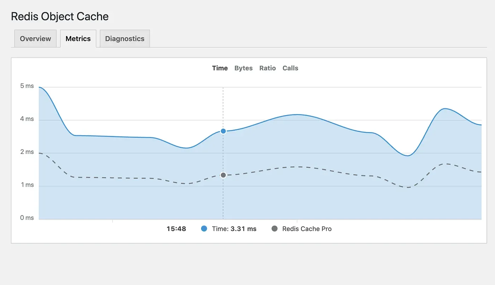Select the Bytes metric view
This screenshot has height=285, width=495.
click(x=243, y=68)
